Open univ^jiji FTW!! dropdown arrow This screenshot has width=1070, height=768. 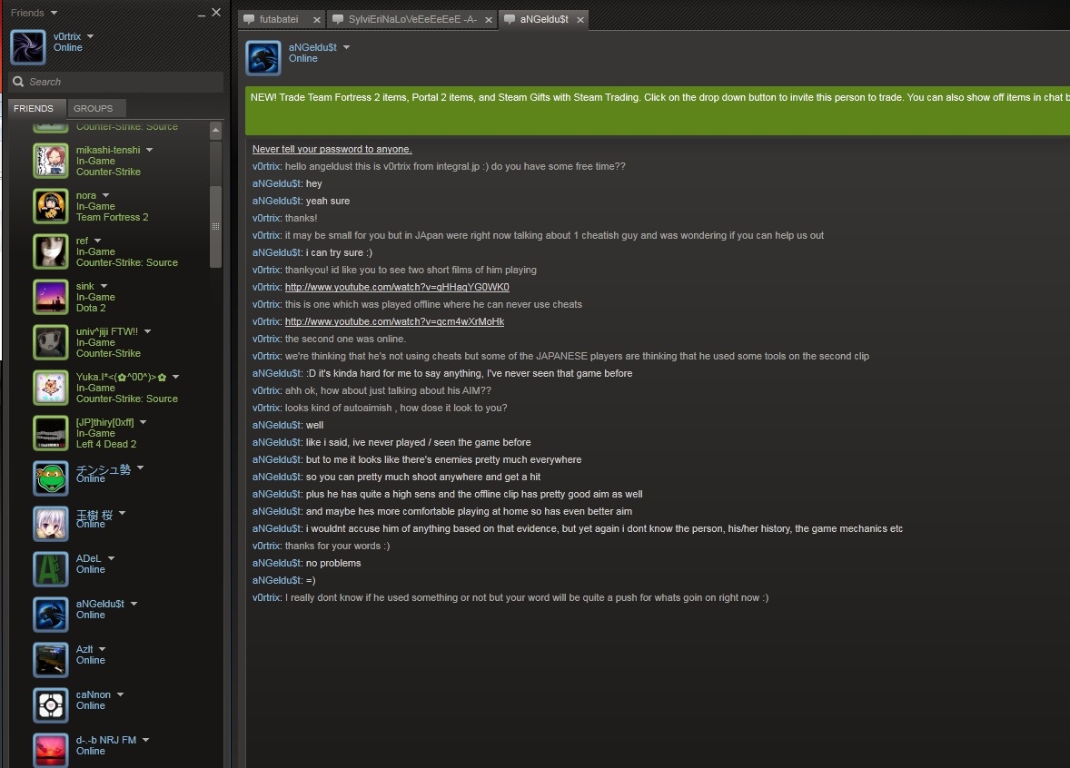coord(147,330)
